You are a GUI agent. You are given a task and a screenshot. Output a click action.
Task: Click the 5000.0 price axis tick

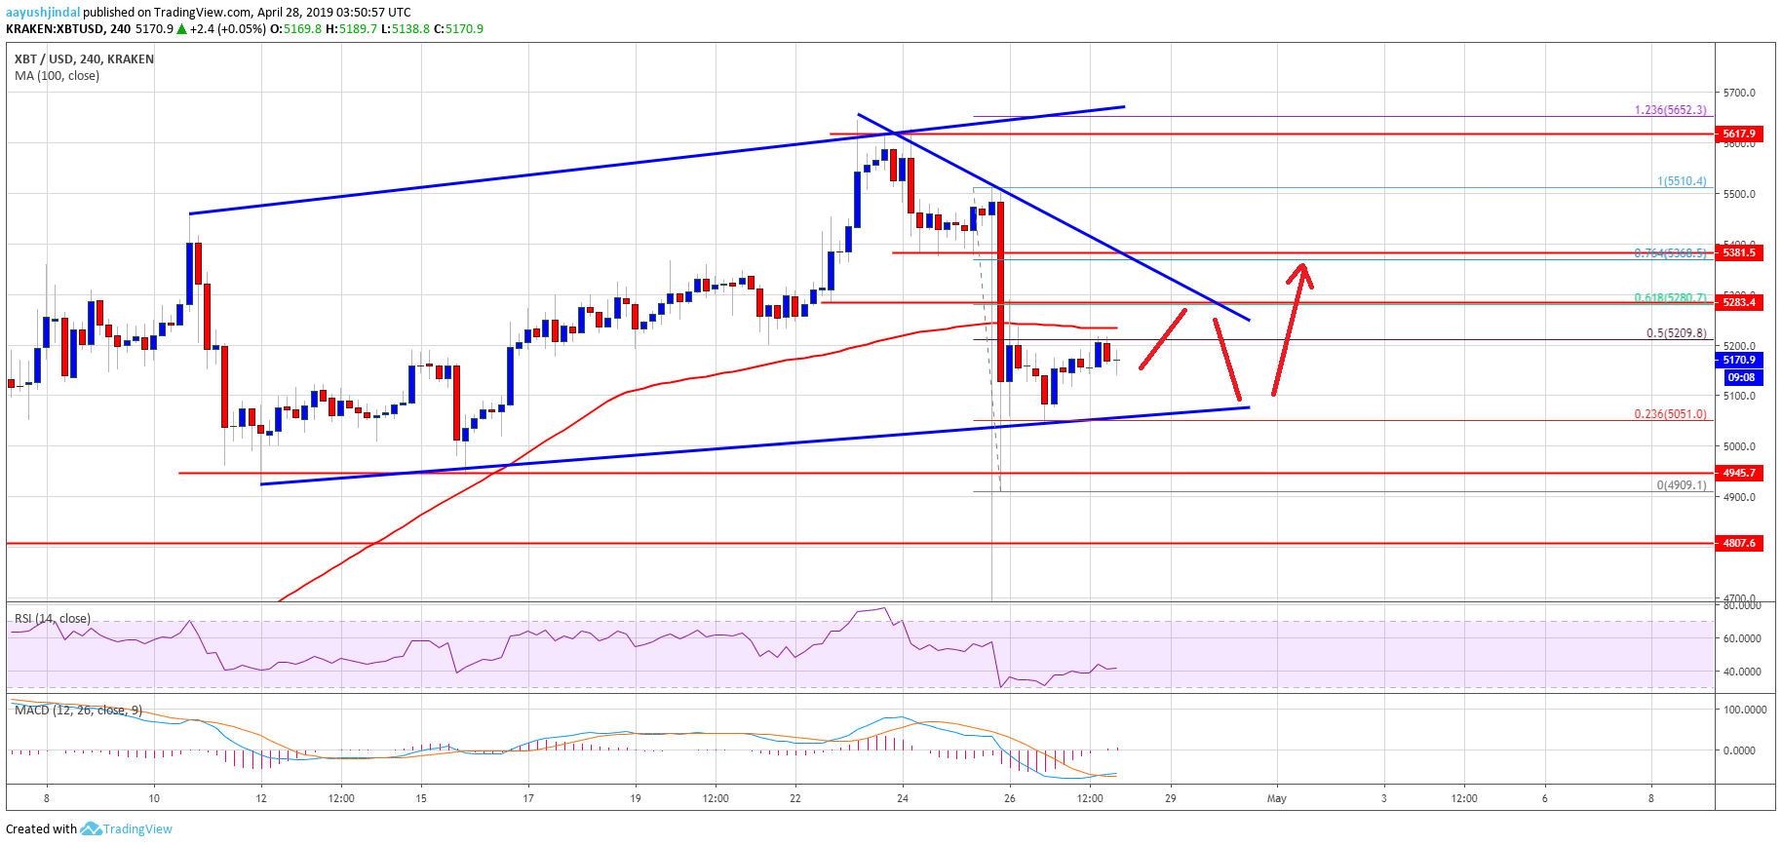1739,446
